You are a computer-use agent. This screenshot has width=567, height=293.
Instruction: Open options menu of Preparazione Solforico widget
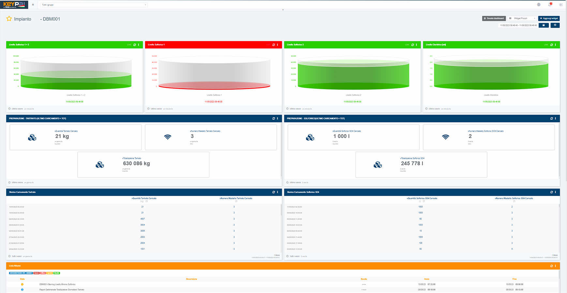(x=555, y=119)
